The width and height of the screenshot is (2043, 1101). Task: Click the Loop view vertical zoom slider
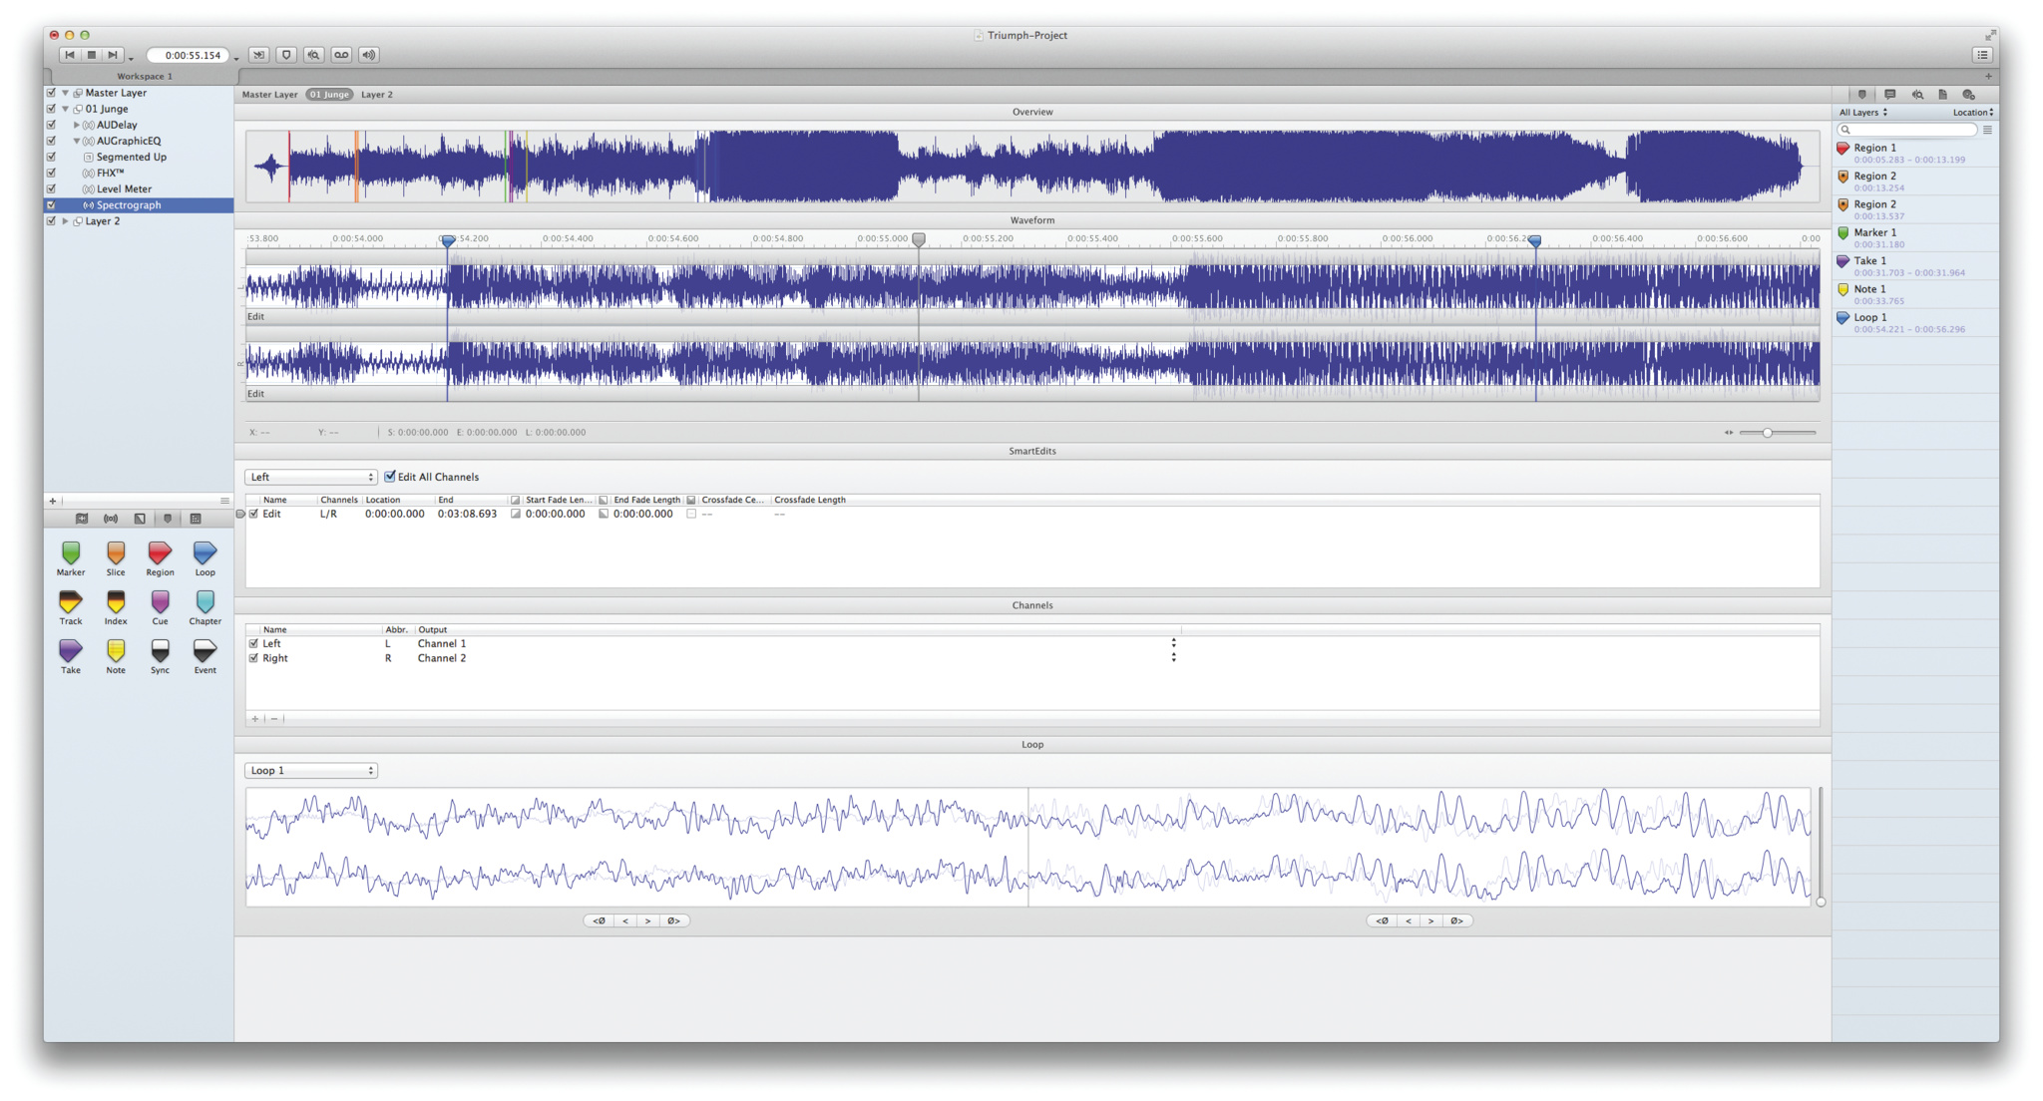pyautogui.click(x=1821, y=846)
